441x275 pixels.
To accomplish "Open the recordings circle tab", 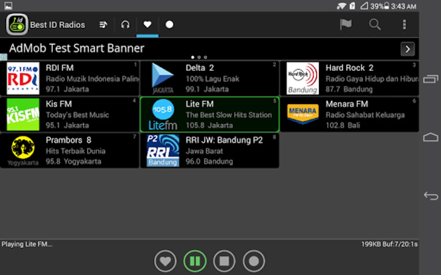I will tap(169, 24).
